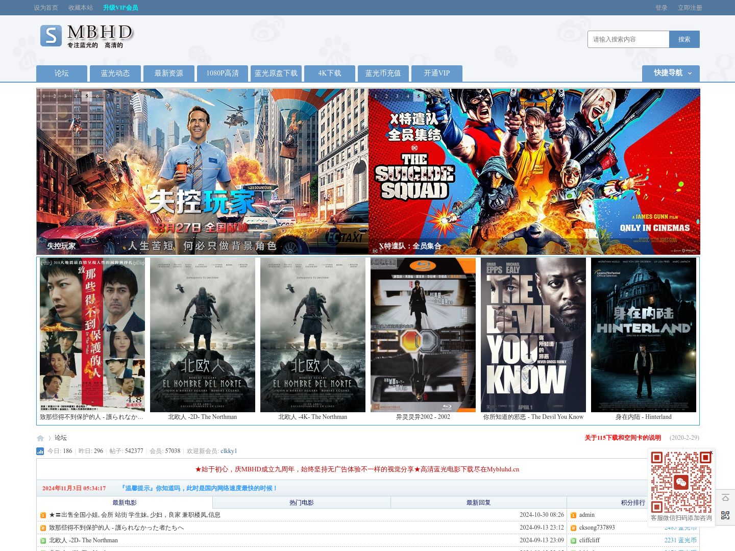The image size is (735, 551).
Task: Click the rank icon beside admin
Action: pos(573,515)
